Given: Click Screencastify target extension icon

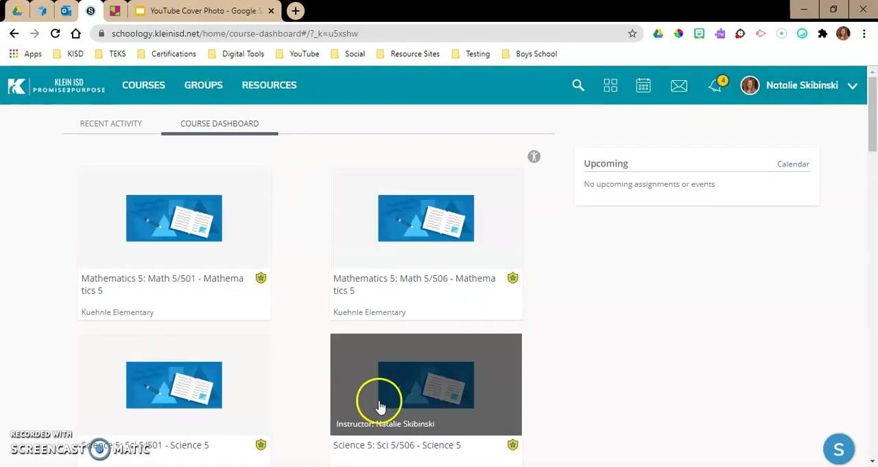Looking at the screenshot, I should point(740,34).
